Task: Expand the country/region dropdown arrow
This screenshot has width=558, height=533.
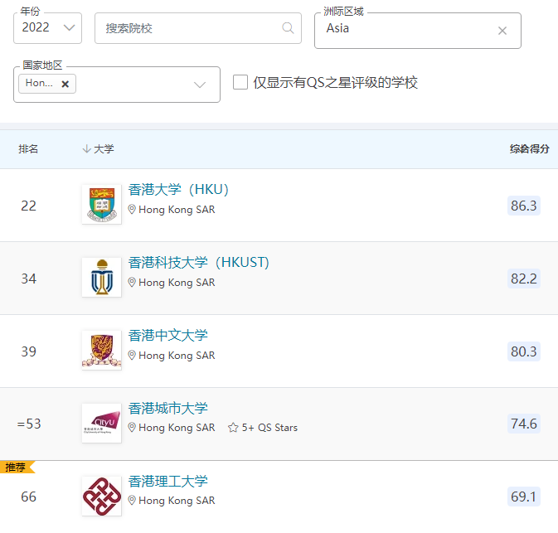Action: (x=200, y=85)
